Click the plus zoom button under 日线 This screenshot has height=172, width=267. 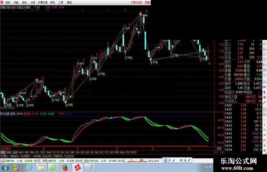(216, 153)
